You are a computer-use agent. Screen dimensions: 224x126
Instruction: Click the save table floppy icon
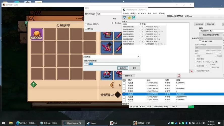(x=134, y=17)
